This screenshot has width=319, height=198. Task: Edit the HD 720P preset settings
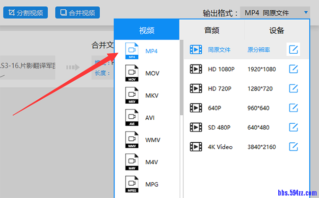293,88
